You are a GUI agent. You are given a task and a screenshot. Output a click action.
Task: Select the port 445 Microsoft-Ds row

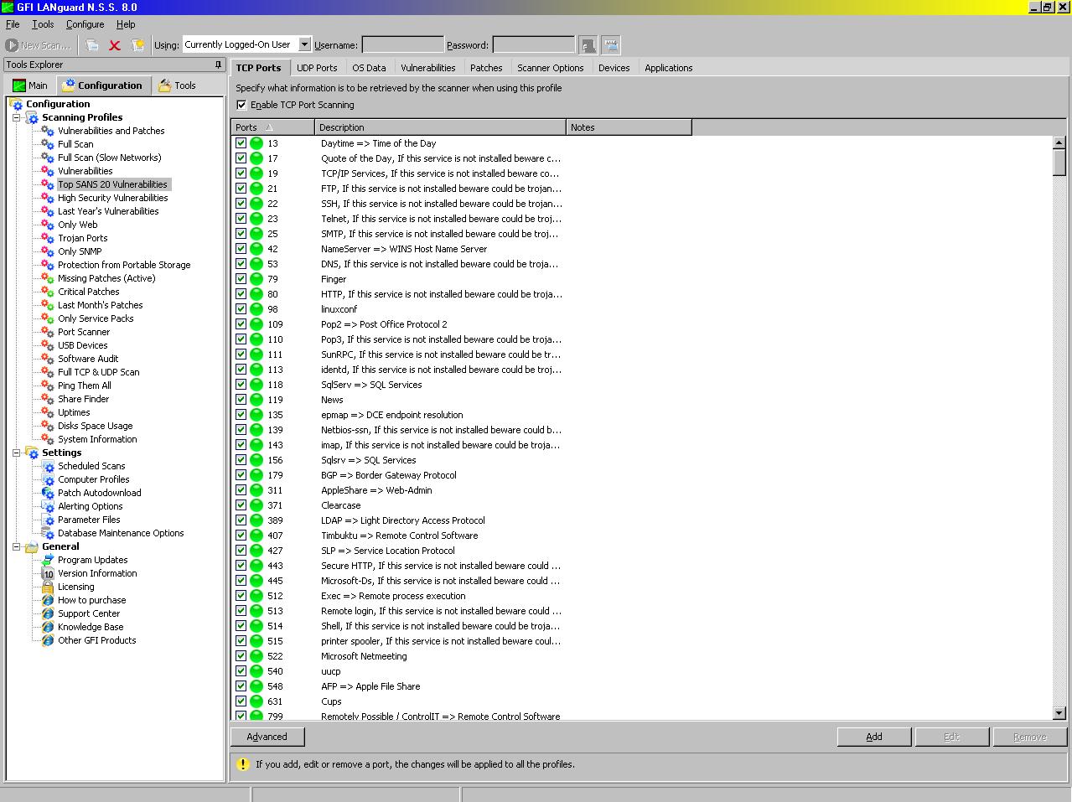[x=643, y=581]
